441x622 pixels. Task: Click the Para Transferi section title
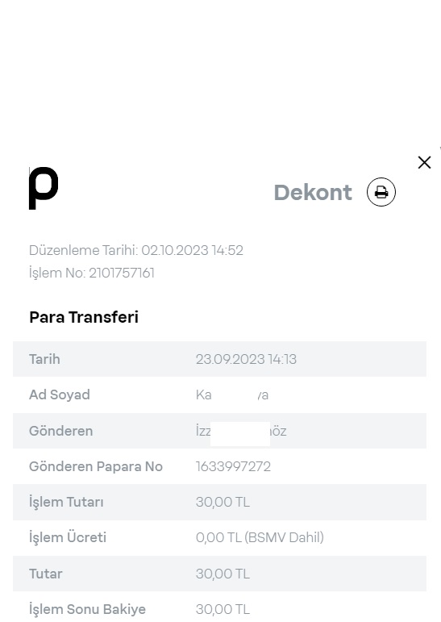(84, 317)
